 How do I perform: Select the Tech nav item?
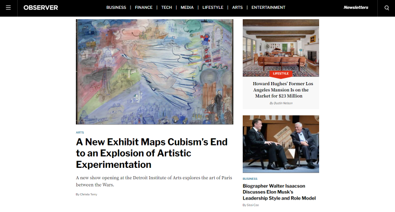166,8
